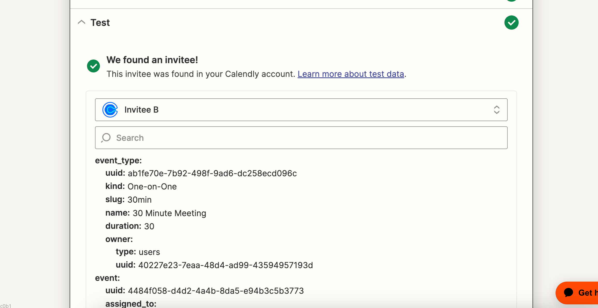
Task: Select event uuid 4484f058-d4d2-4a4b-8da5-e94b3c5b3773
Action: point(216,291)
